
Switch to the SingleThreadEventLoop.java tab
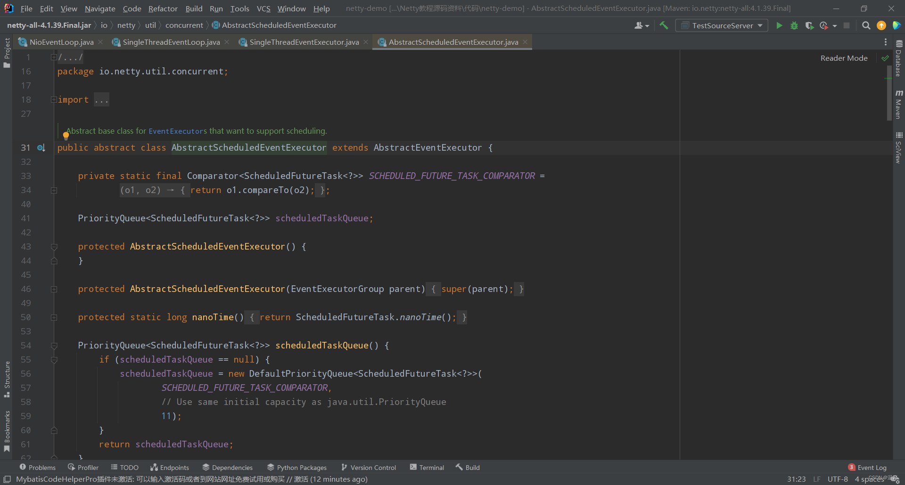click(171, 42)
